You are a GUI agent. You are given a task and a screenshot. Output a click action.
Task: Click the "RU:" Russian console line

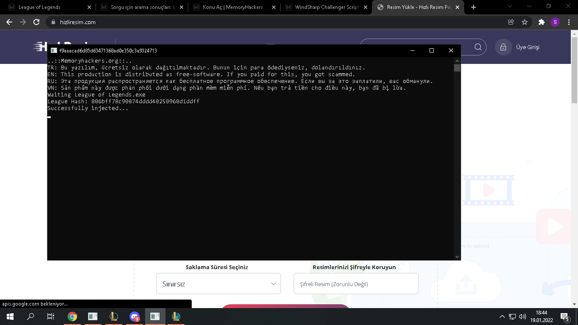[x=240, y=81]
